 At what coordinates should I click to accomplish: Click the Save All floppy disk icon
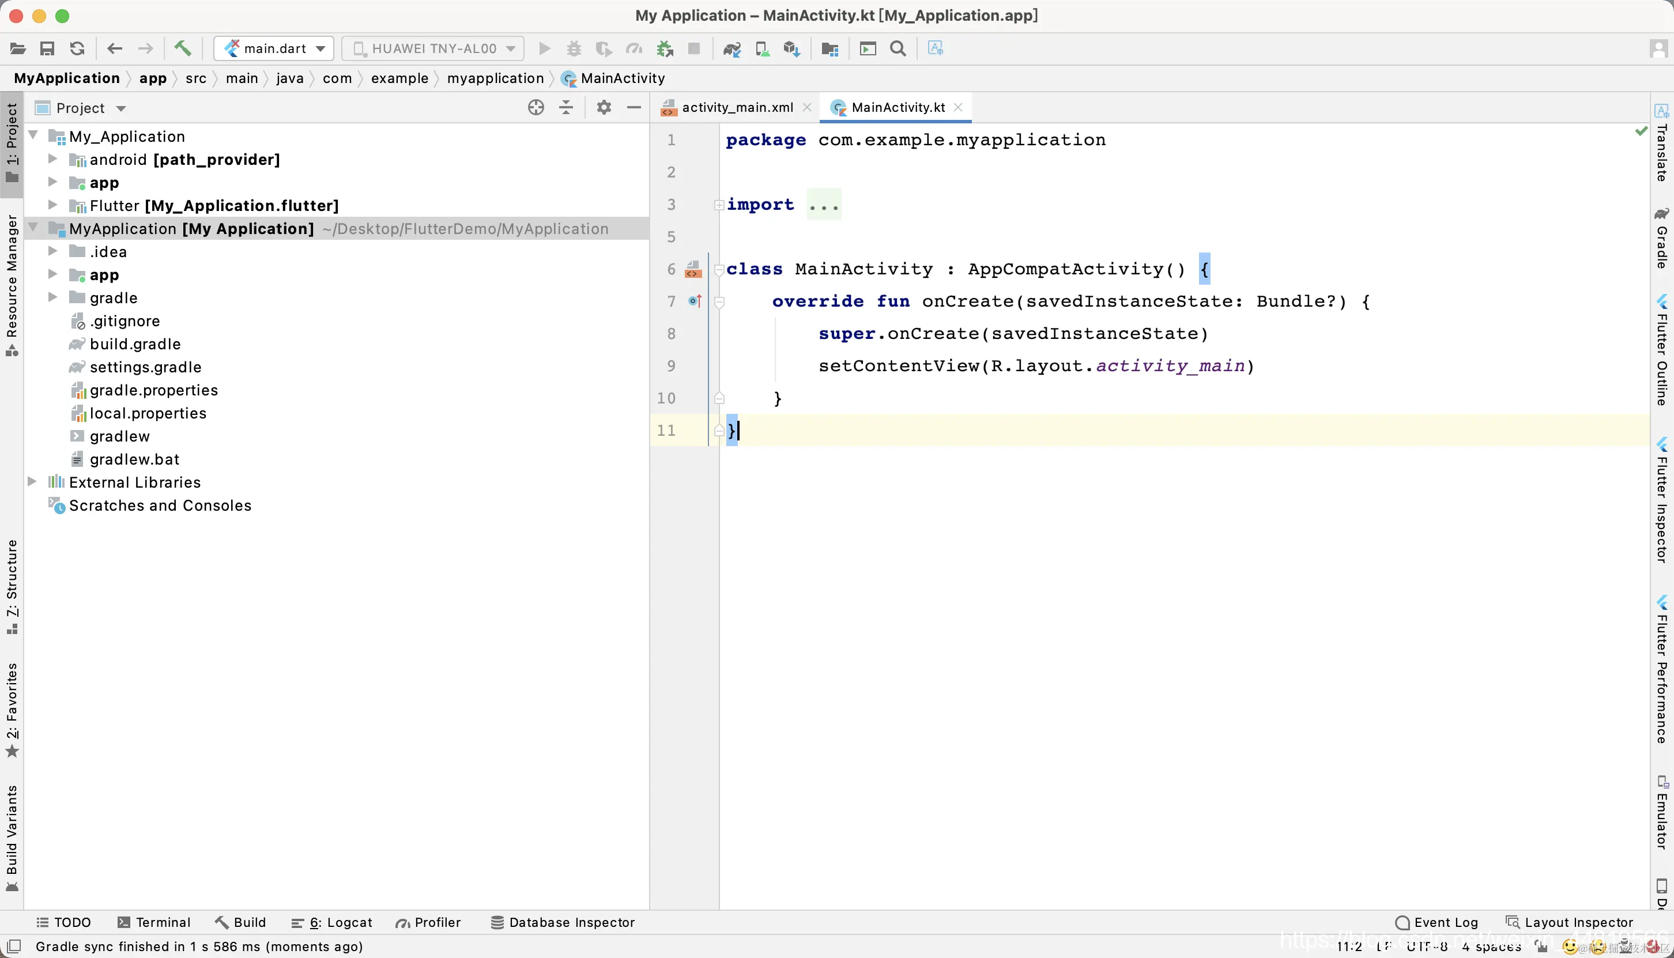[47, 48]
